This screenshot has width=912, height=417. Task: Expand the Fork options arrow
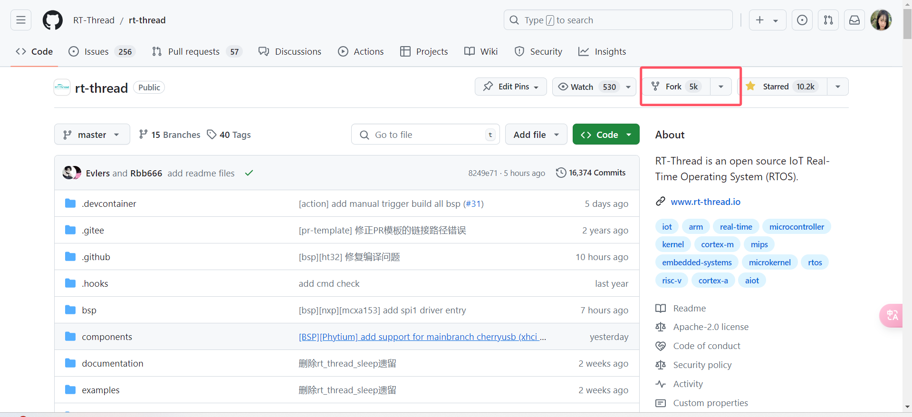pyautogui.click(x=721, y=87)
